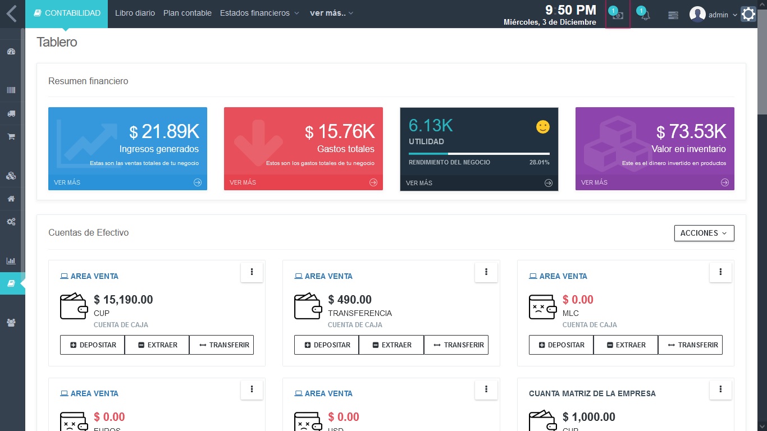Click the settings gear icon at top right

click(x=748, y=14)
